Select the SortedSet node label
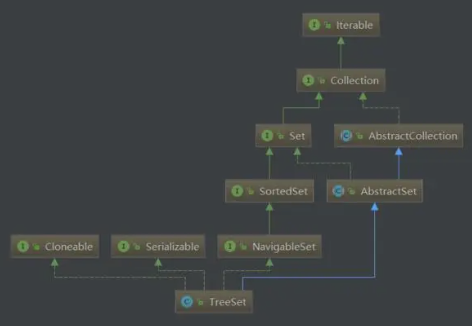Viewport: 472px width, 326px height. tap(284, 191)
